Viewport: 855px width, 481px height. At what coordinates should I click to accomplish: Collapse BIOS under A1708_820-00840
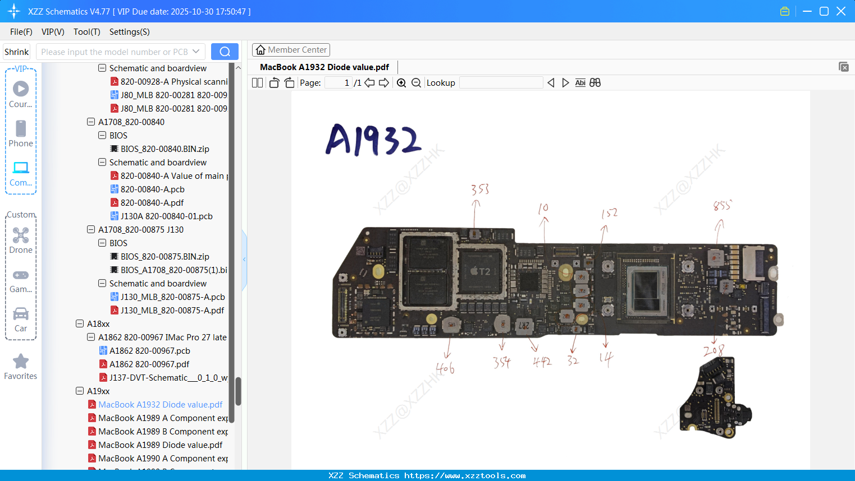tap(102, 135)
